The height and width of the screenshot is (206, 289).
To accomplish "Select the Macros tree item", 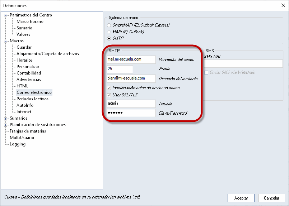I will pyautogui.click(x=17, y=41).
